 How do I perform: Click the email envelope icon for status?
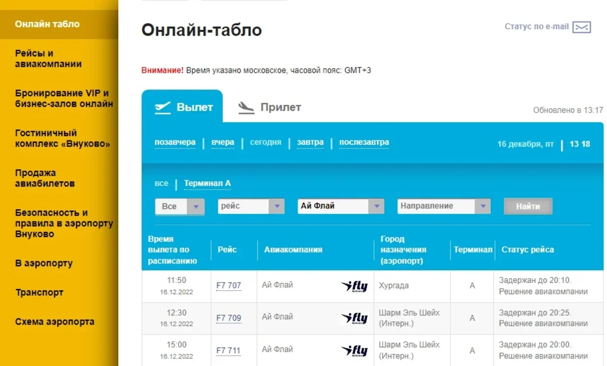[581, 27]
